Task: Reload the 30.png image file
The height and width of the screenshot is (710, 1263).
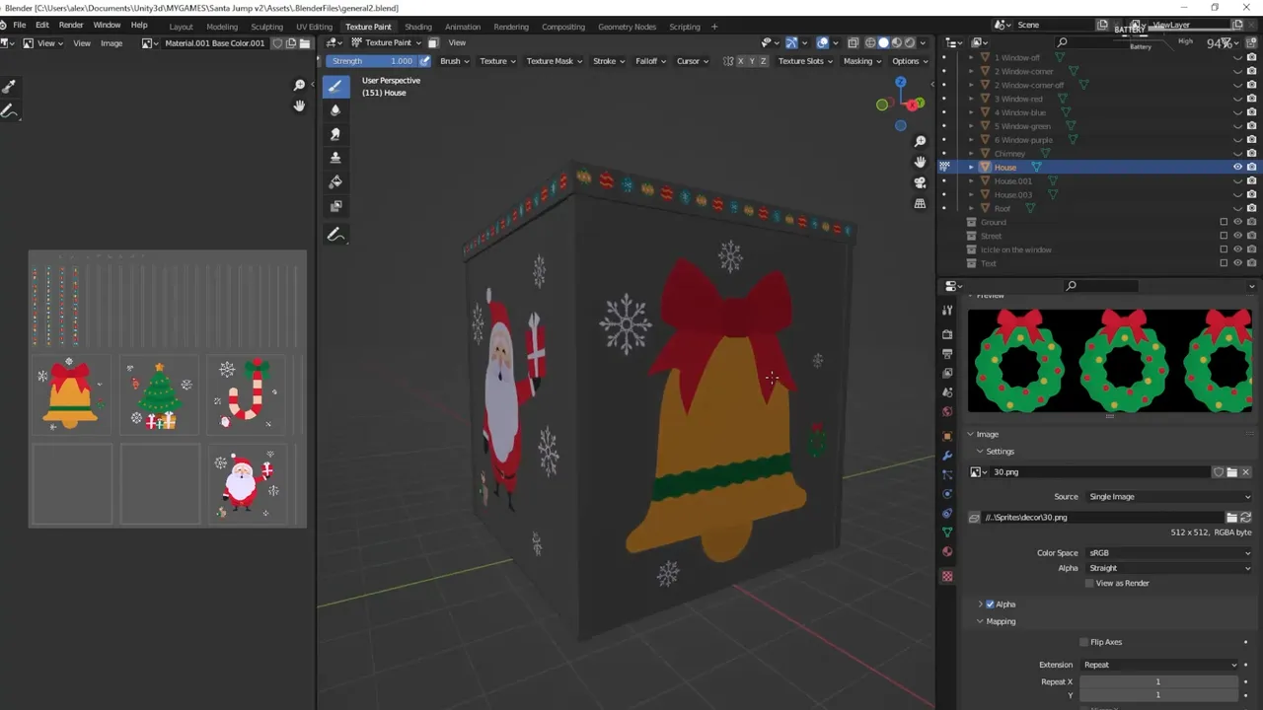Action: (1245, 517)
